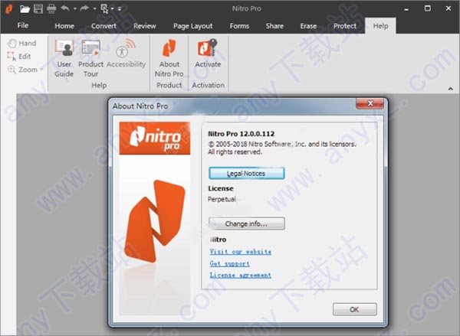Click the nitro pro logo banner image

[155, 139]
